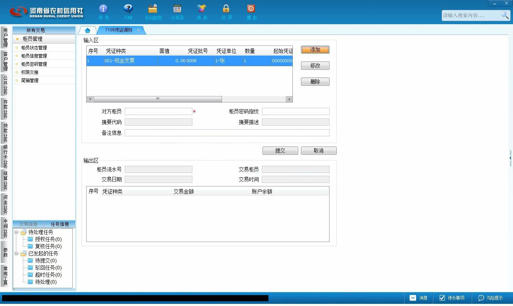Select the 001-现金支票 table row
The width and height of the screenshot is (513, 306).
coord(190,61)
